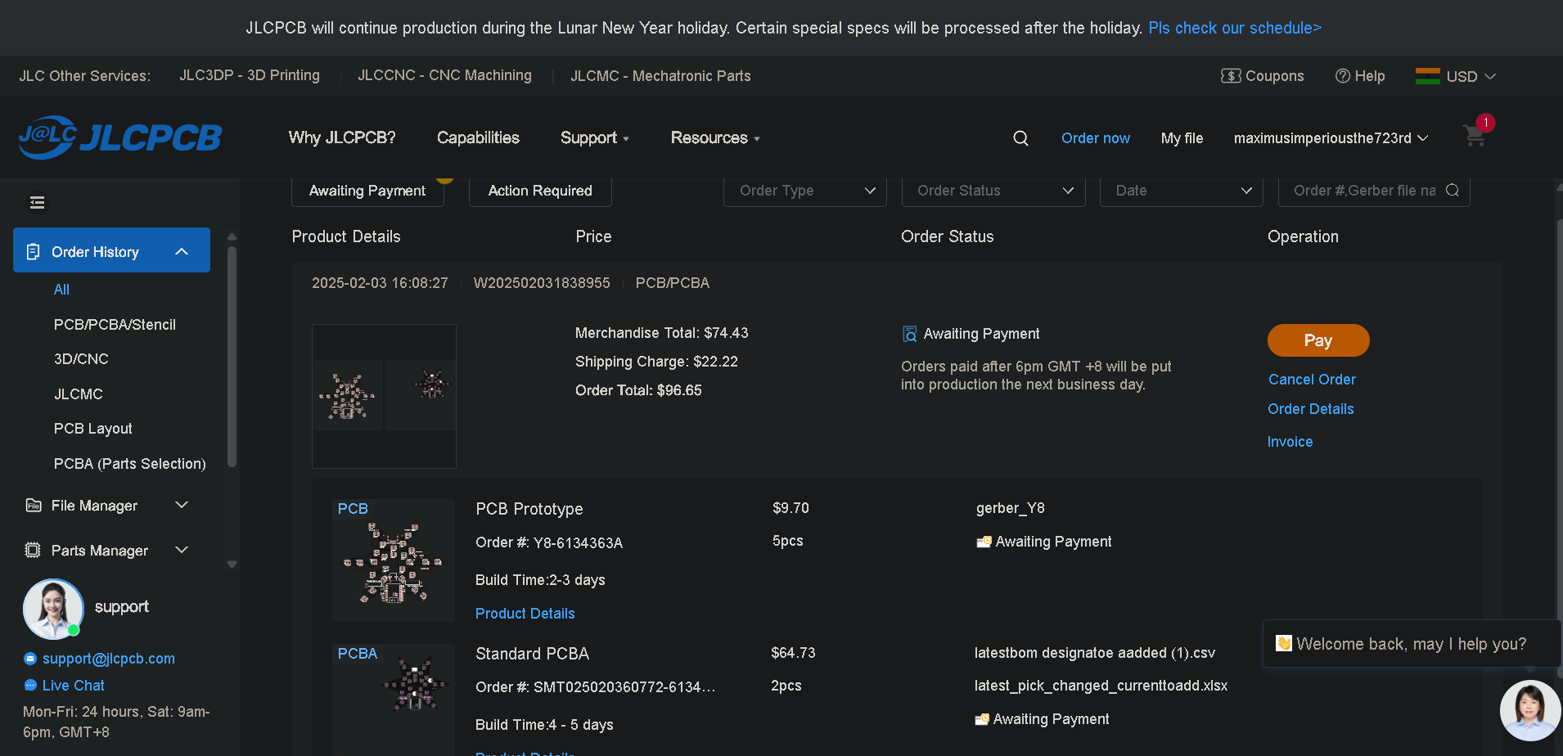Select PCB/PCBA/Stencil in sidebar
This screenshot has height=756, width=1563.
[115, 325]
